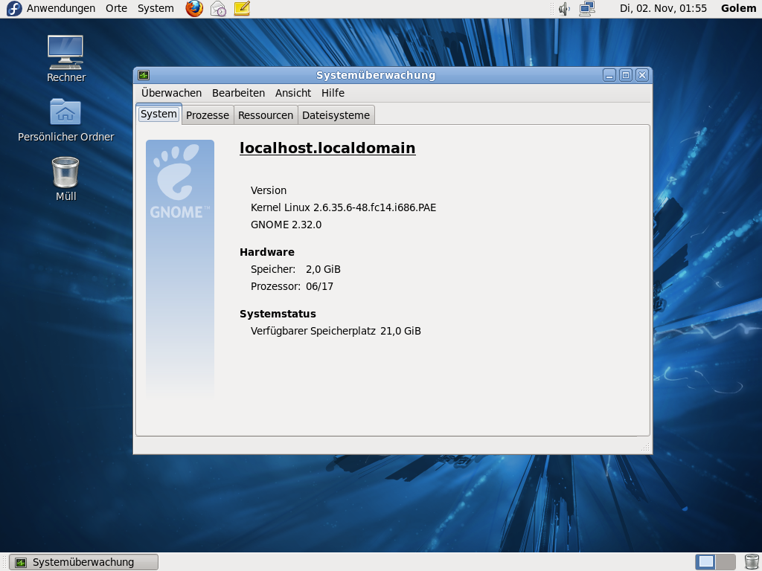This screenshot has width=762, height=571.
Task: Switch to the Prozesse tab
Action: click(x=207, y=114)
